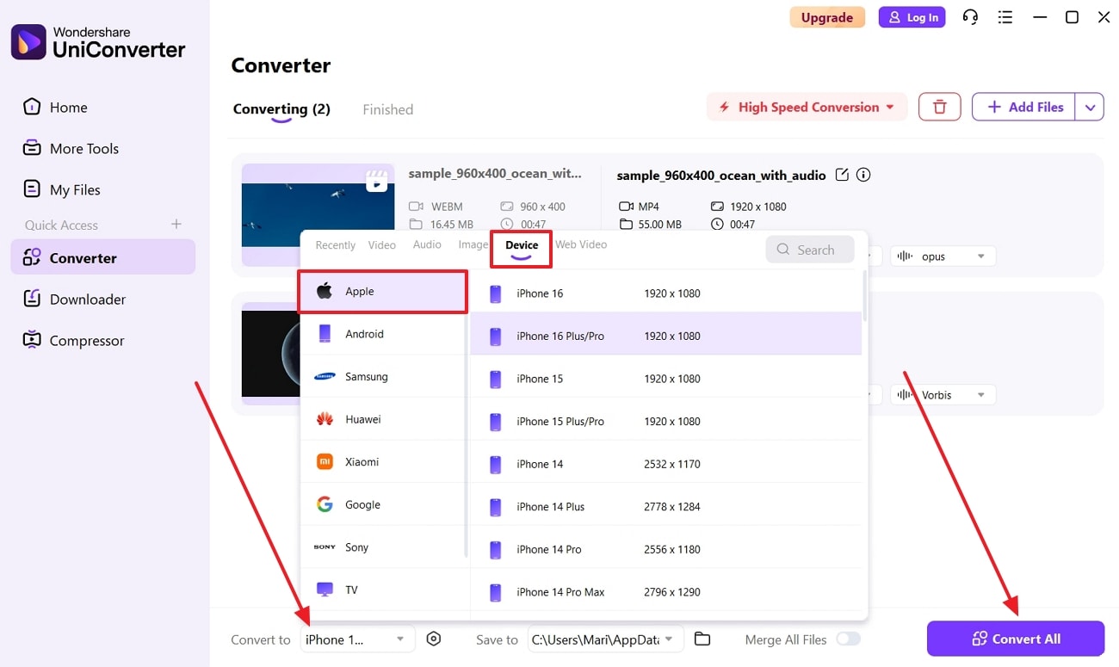Expand the Add Files dropdown arrow

(1090, 107)
